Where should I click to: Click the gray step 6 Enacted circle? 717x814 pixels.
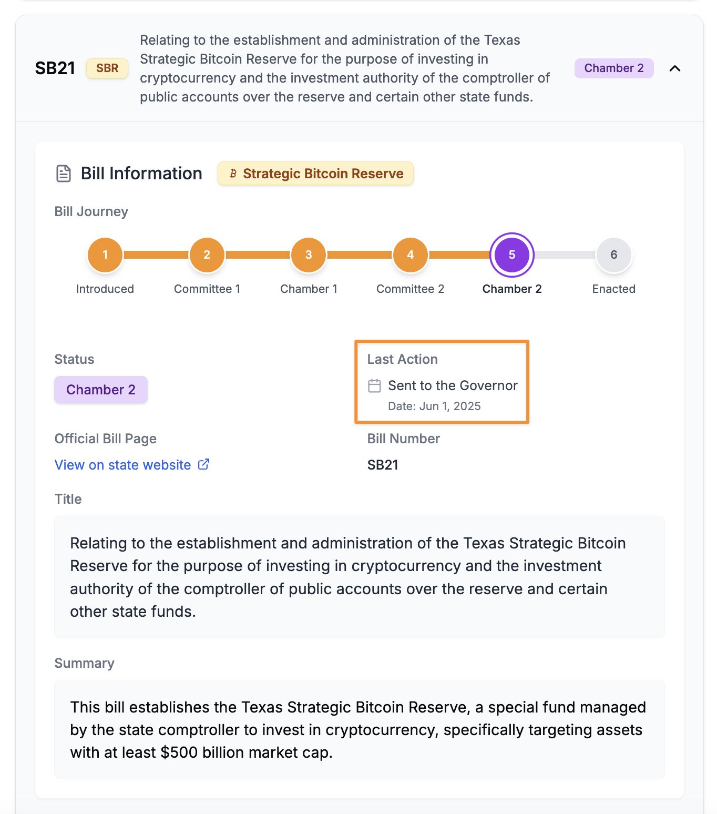coord(613,255)
